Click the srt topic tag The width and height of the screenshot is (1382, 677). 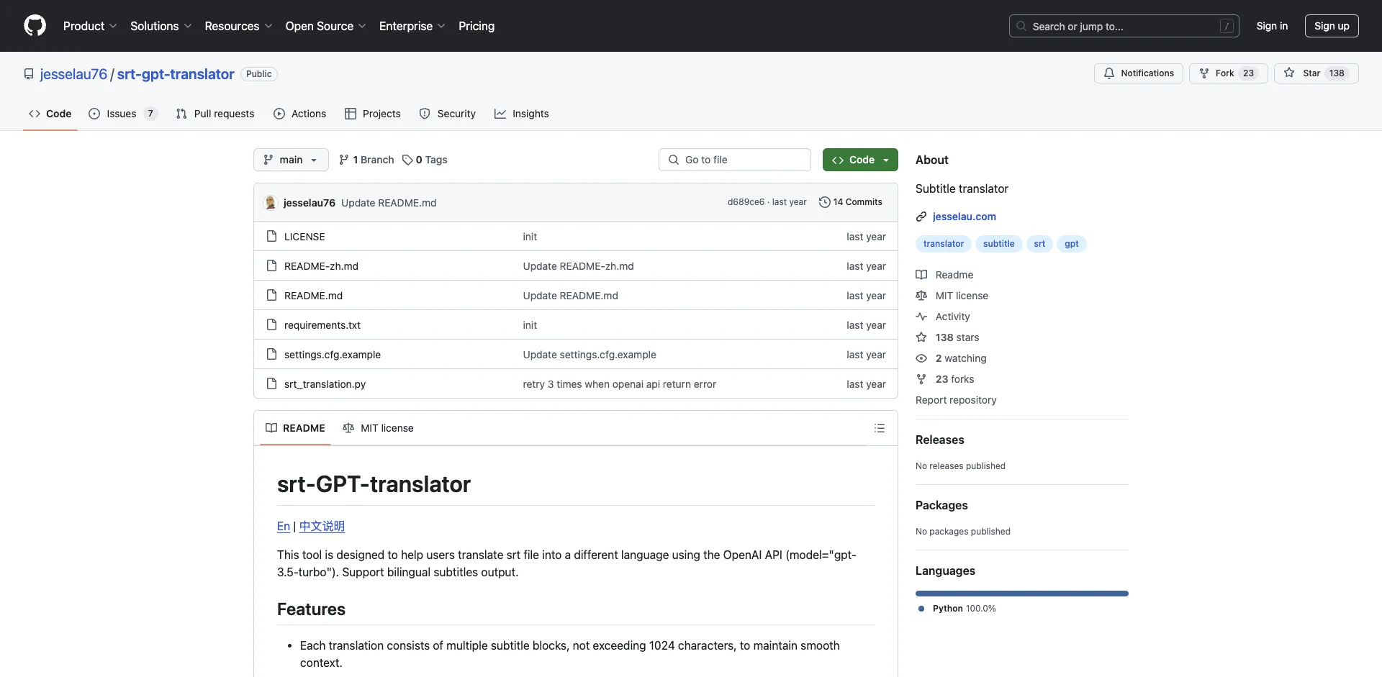pos(1039,244)
